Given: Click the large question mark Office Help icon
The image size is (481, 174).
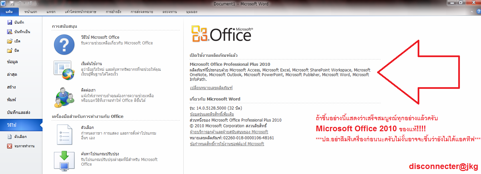Looking at the screenshot, I should pos(64,44).
